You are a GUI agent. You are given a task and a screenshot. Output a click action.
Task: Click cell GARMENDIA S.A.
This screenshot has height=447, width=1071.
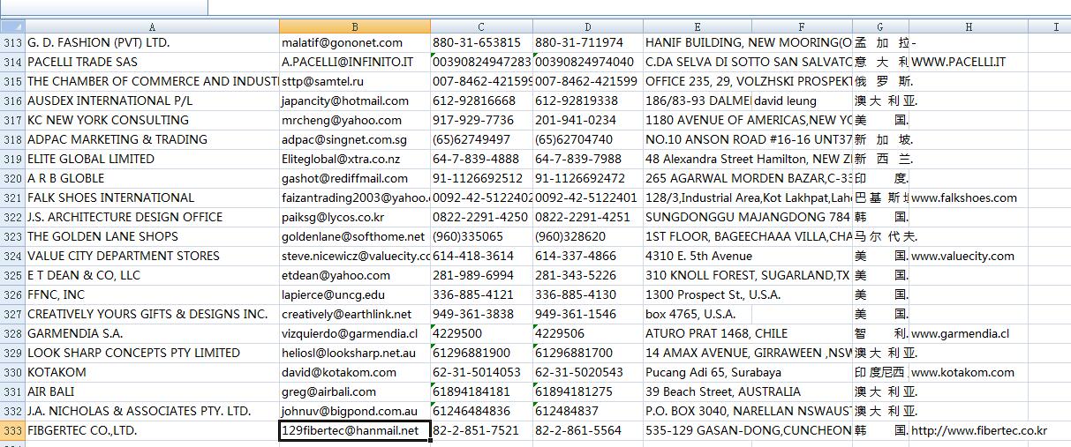[153, 333]
